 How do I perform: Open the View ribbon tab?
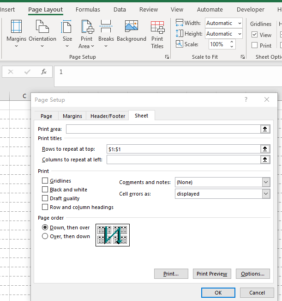[x=177, y=9]
